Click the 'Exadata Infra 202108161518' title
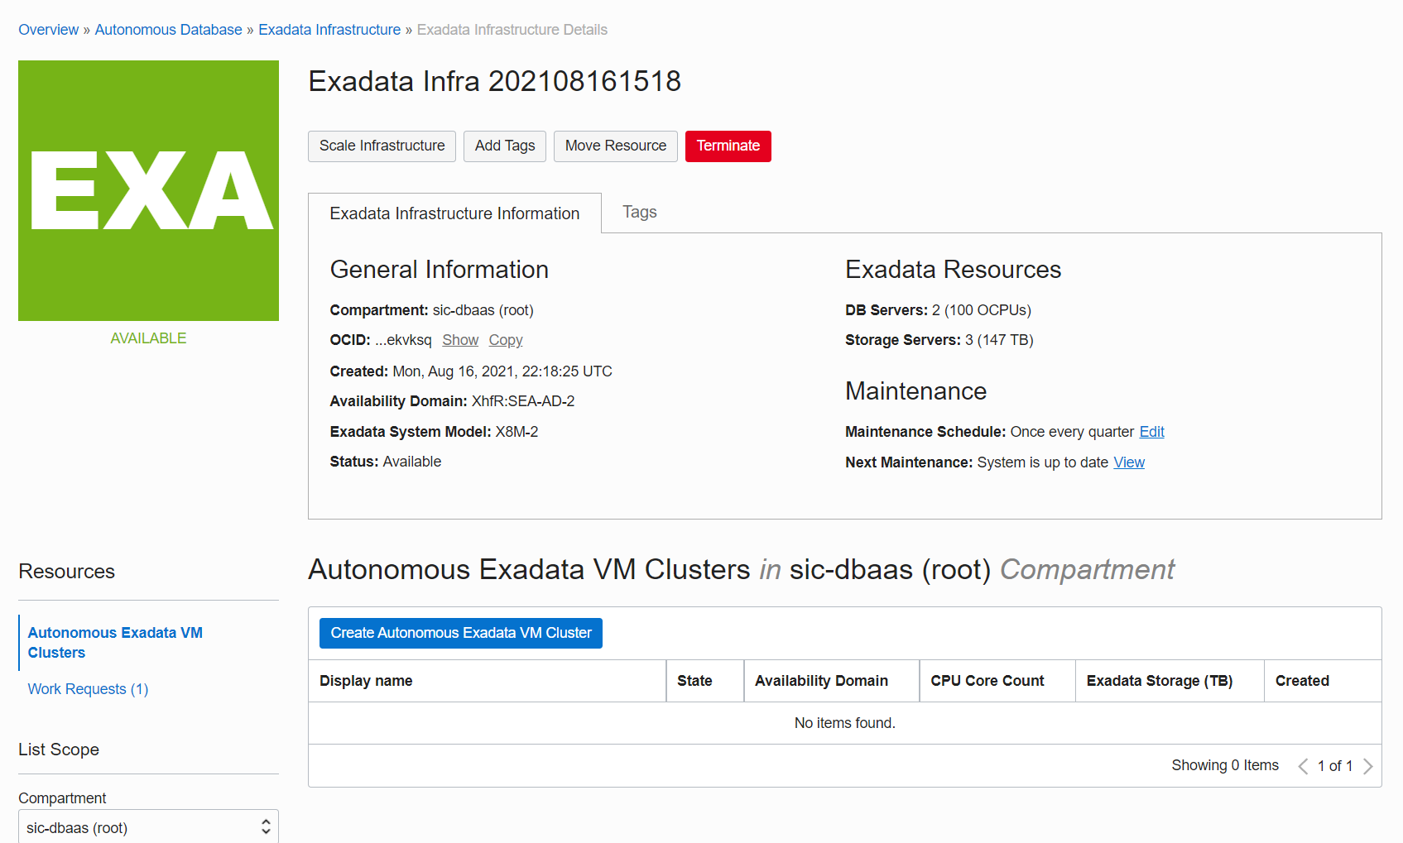This screenshot has height=843, width=1403. pos(495,81)
